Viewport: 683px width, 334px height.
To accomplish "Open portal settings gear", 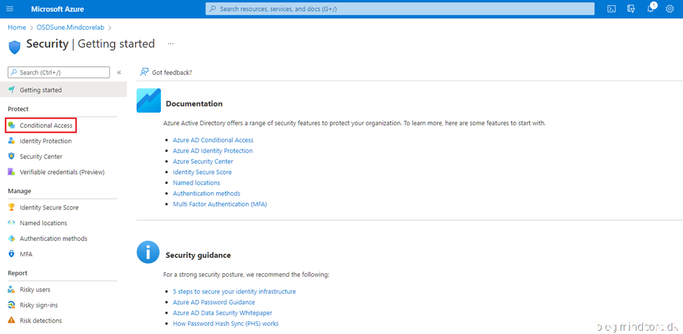I will (670, 9).
